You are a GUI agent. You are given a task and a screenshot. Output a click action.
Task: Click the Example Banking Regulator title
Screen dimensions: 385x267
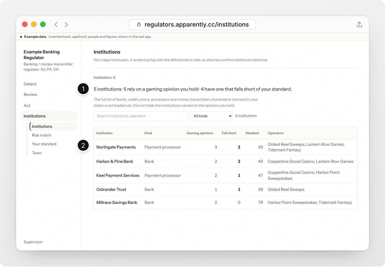(42, 55)
